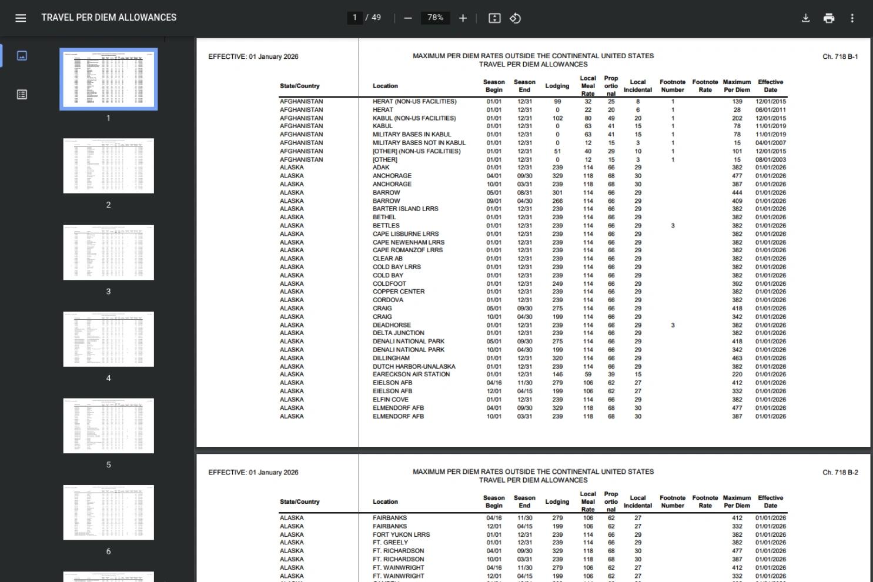Click the 06/01/2011 effective date

pos(771,110)
